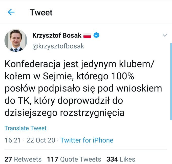172x164 pixels.
Task: Click the Translate Tweet link
Action: point(26,128)
